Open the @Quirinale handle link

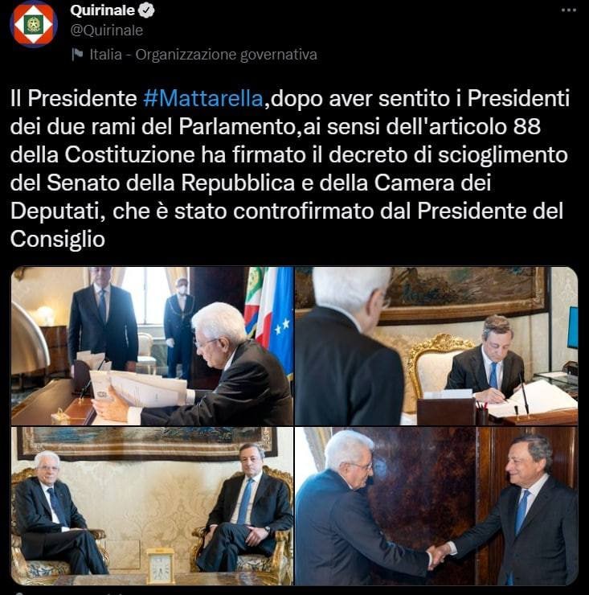click(x=107, y=31)
